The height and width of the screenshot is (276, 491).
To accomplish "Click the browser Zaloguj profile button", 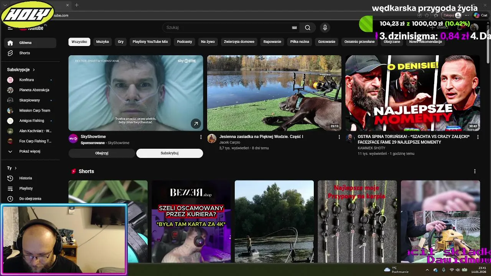I will pyautogui.click(x=452, y=15).
